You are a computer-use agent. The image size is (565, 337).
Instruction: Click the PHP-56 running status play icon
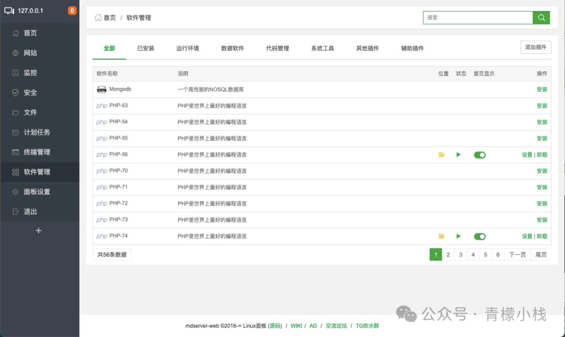(458, 154)
